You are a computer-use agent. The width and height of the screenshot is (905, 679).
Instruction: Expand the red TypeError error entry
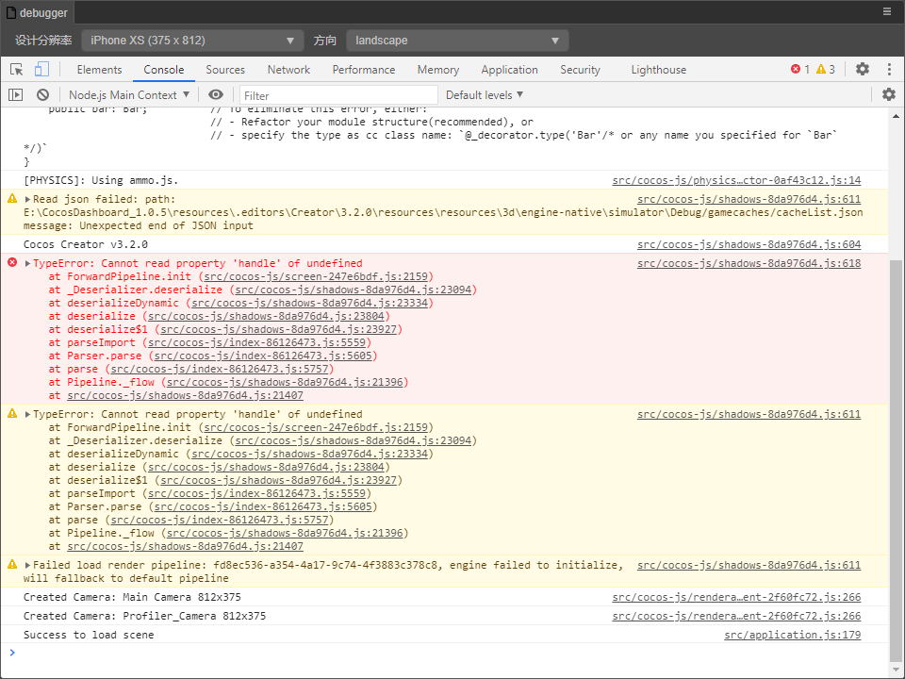[27, 263]
